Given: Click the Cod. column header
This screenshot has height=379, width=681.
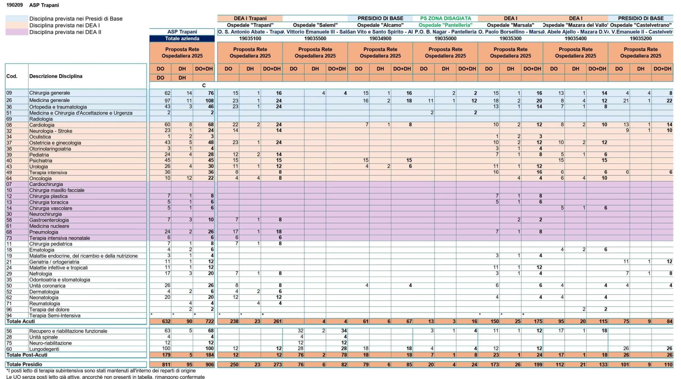Looking at the screenshot, I should pos(12,76).
